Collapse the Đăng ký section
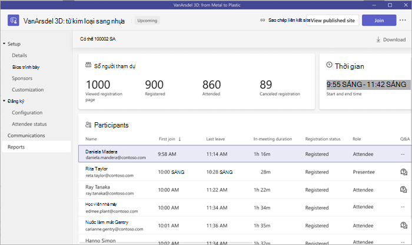Screen dimensions: 412x245 pyautogui.click(x=4, y=100)
